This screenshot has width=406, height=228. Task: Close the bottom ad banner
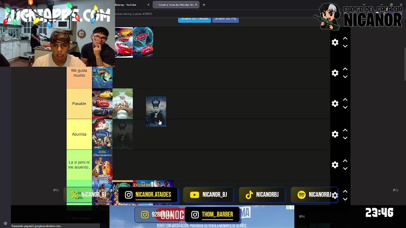click(292, 207)
